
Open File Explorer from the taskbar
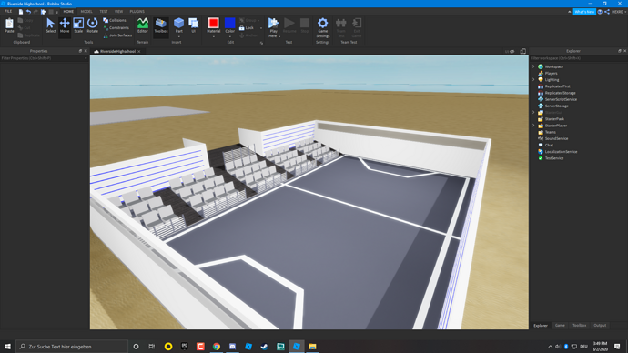coord(312,347)
